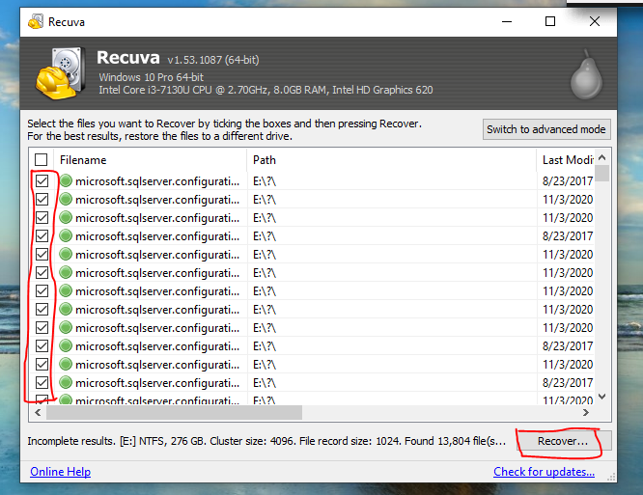Viewport: 643px width, 495px height.
Task: Click the Piriform pear logo in the banner
Action: (x=586, y=74)
